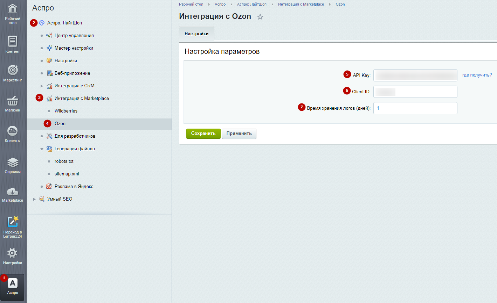Screen dimensions: 497x303
Task: Click the Генерация файлов SEO icon
Action: pos(49,149)
